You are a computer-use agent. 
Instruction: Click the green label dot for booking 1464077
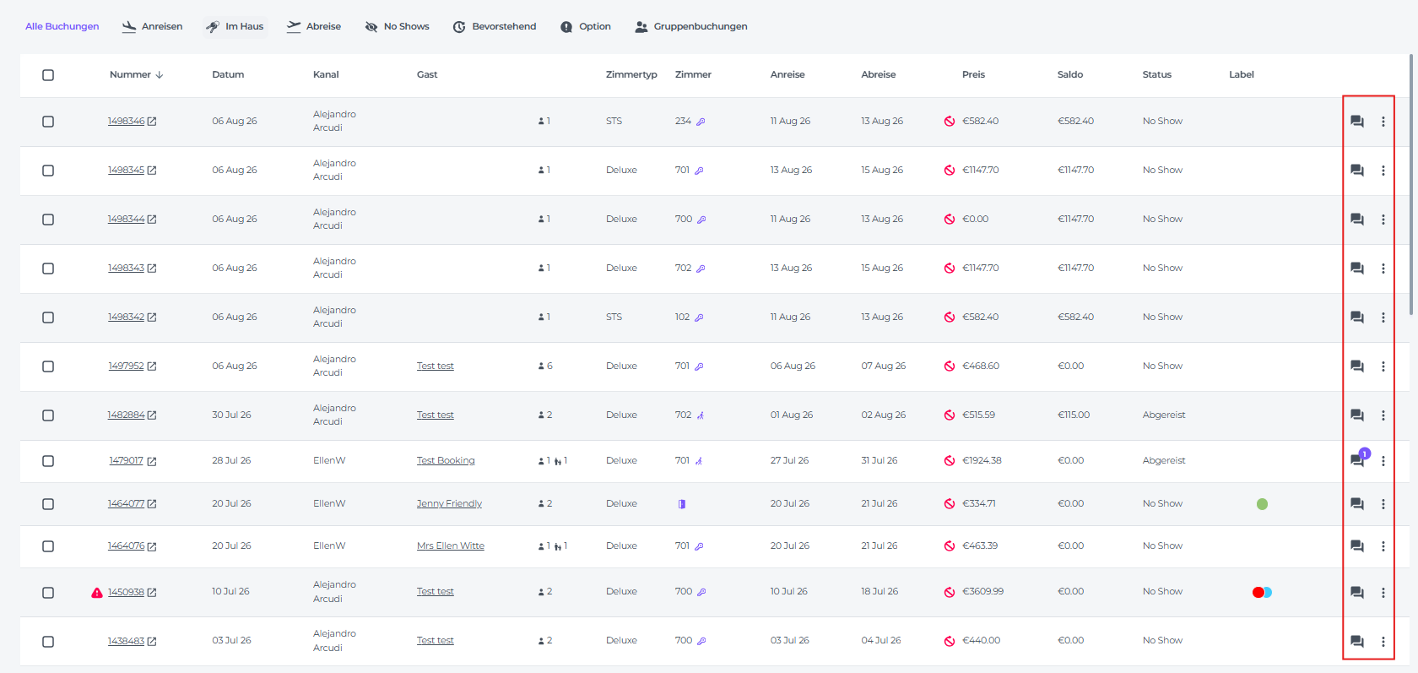point(1262,504)
